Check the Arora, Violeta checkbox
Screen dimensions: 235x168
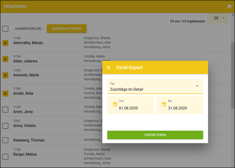(x=5, y=126)
